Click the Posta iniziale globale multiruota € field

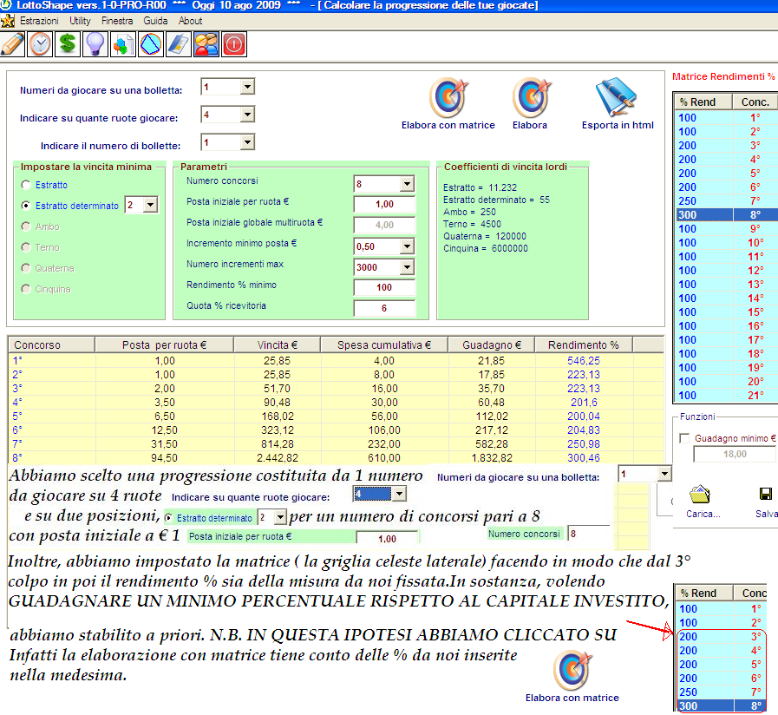[x=384, y=225]
